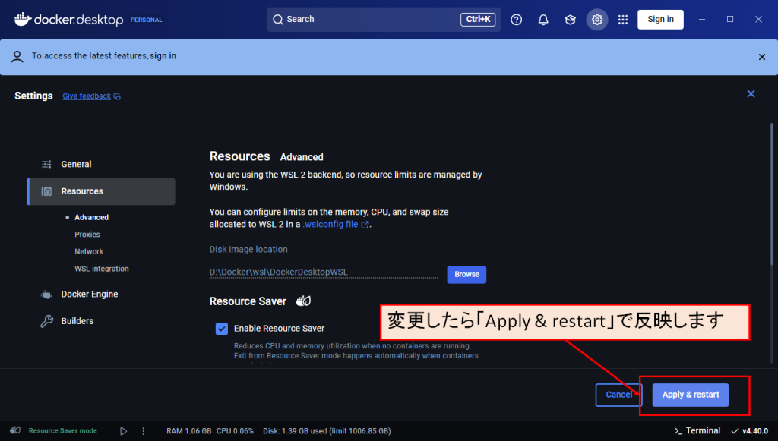
Task: Click the RAM 1.06 GB status text
Action: [x=189, y=431]
